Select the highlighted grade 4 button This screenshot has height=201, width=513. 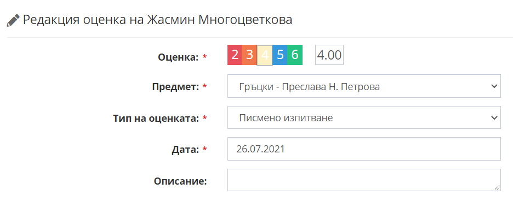coord(265,55)
